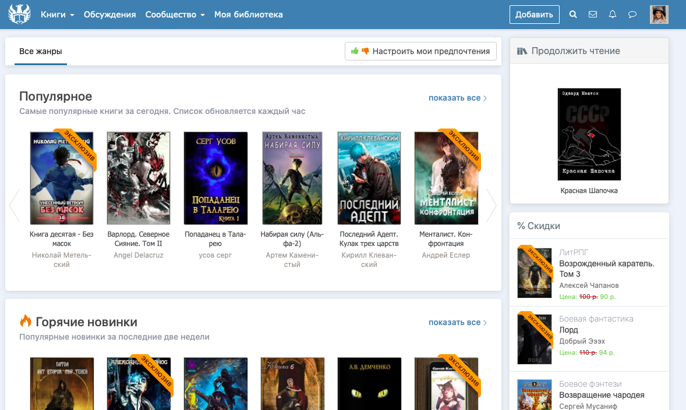The height and width of the screenshot is (410, 686).
Task: Open title Менталист. Конфронтация
Action: 446,238
